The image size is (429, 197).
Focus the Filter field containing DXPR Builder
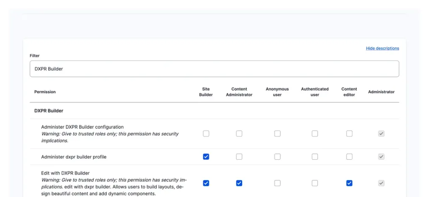click(x=214, y=69)
